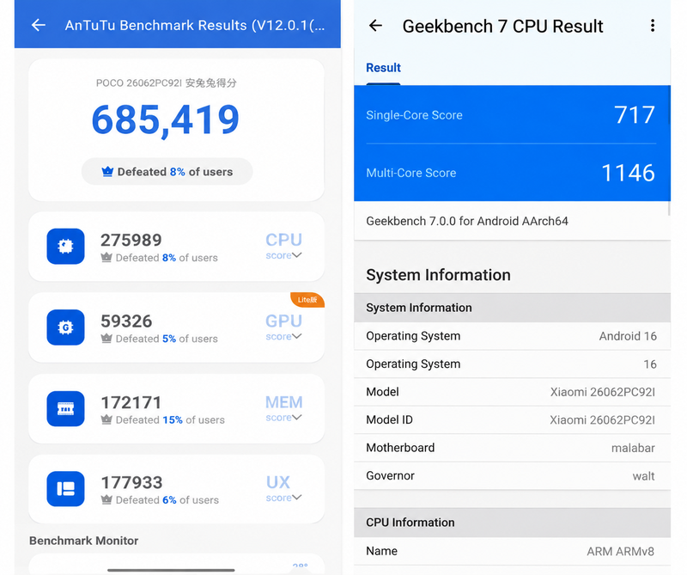
Task: Tap the large System Information heading
Action: point(438,275)
